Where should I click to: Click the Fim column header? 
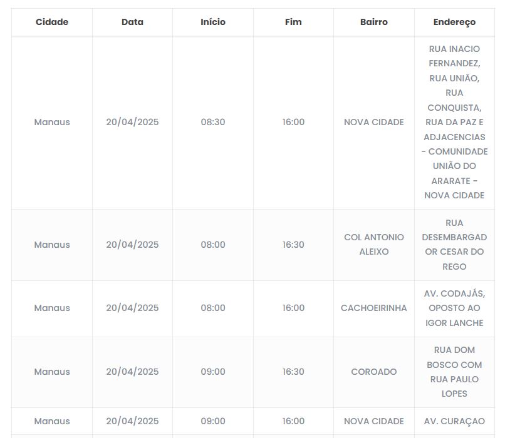point(293,22)
